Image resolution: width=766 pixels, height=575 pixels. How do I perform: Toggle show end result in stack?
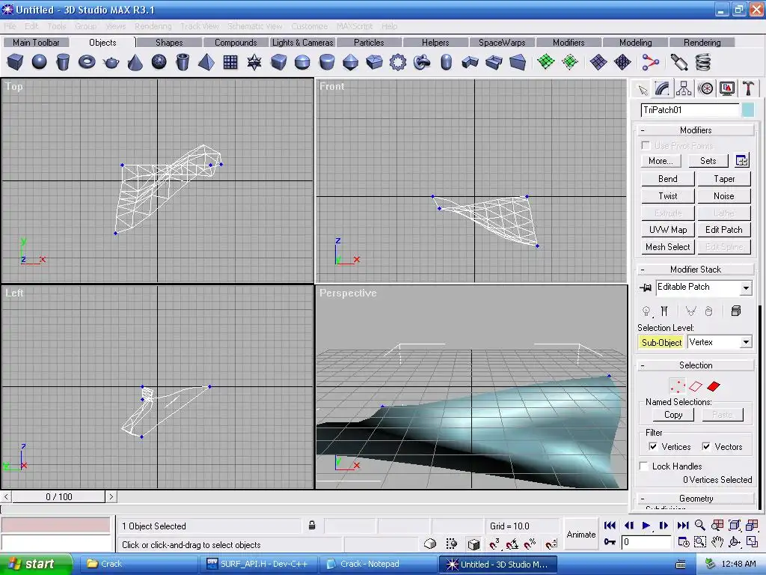click(664, 311)
